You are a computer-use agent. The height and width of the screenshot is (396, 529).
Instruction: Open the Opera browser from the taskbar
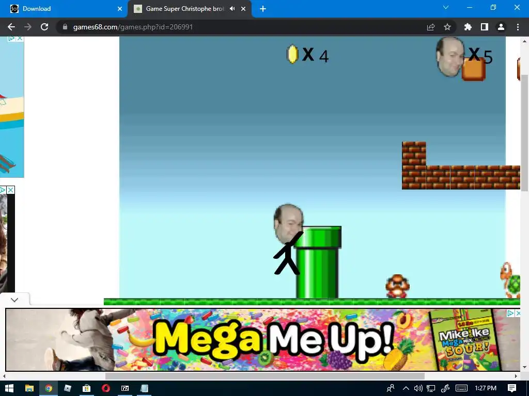pos(106,388)
